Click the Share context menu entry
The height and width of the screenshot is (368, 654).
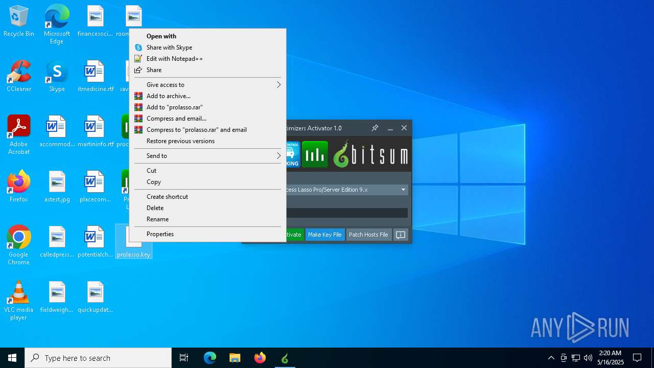(x=207, y=70)
